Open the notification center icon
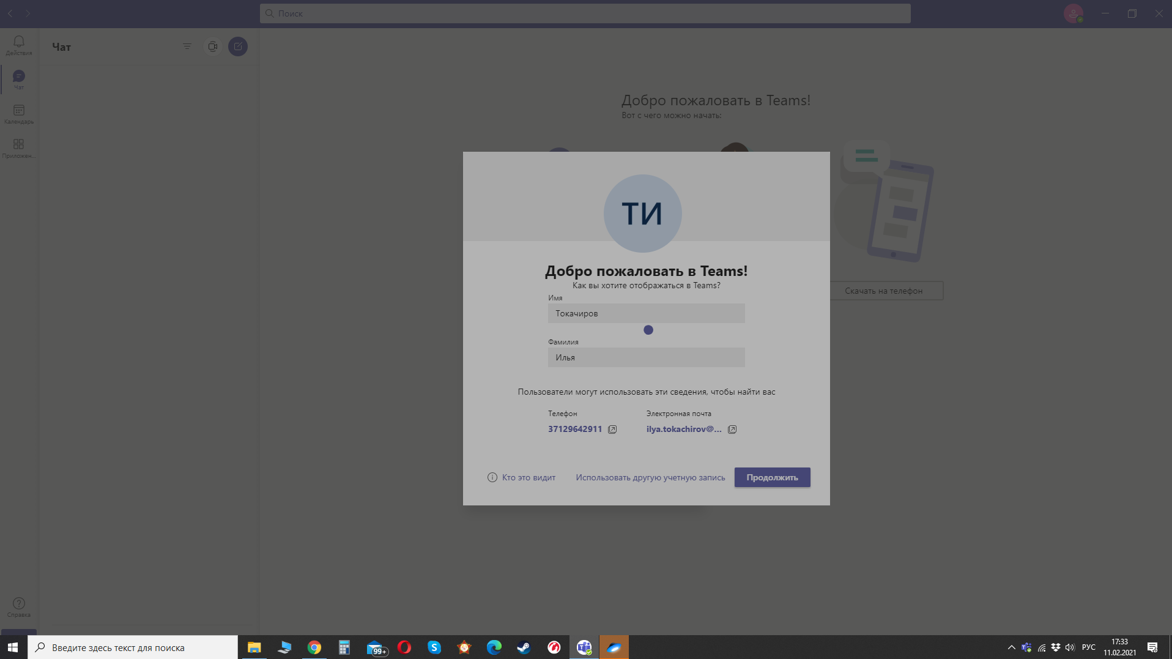Viewport: 1172px width, 659px height. click(1152, 647)
